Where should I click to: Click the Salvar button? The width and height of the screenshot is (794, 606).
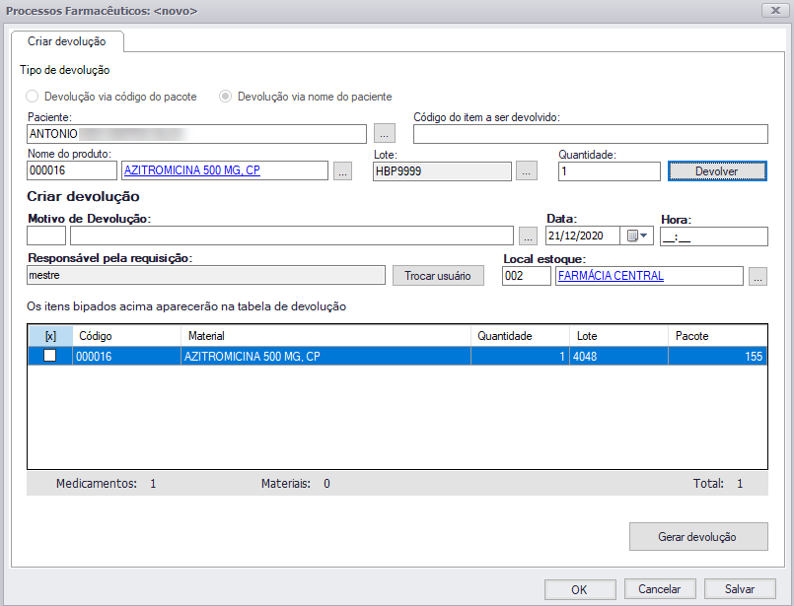[x=740, y=589]
